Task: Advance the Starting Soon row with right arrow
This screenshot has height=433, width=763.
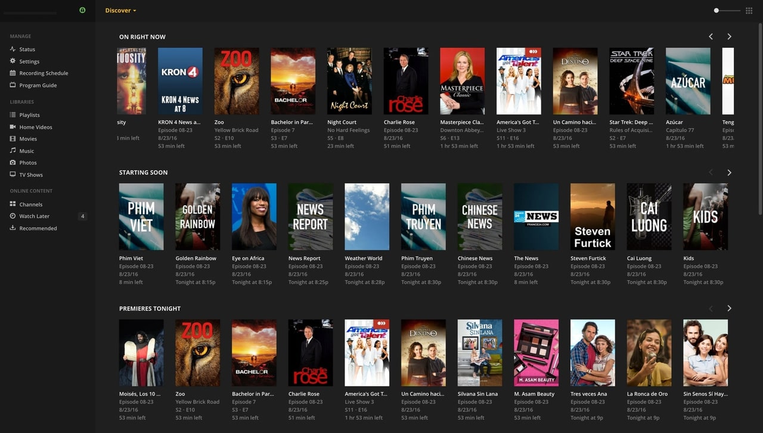Action: [729, 173]
